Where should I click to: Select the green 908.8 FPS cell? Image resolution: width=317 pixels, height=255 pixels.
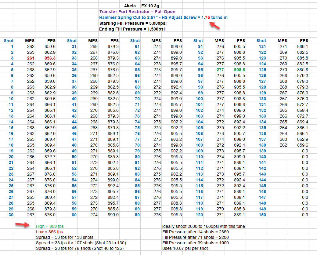pos(240,70)
